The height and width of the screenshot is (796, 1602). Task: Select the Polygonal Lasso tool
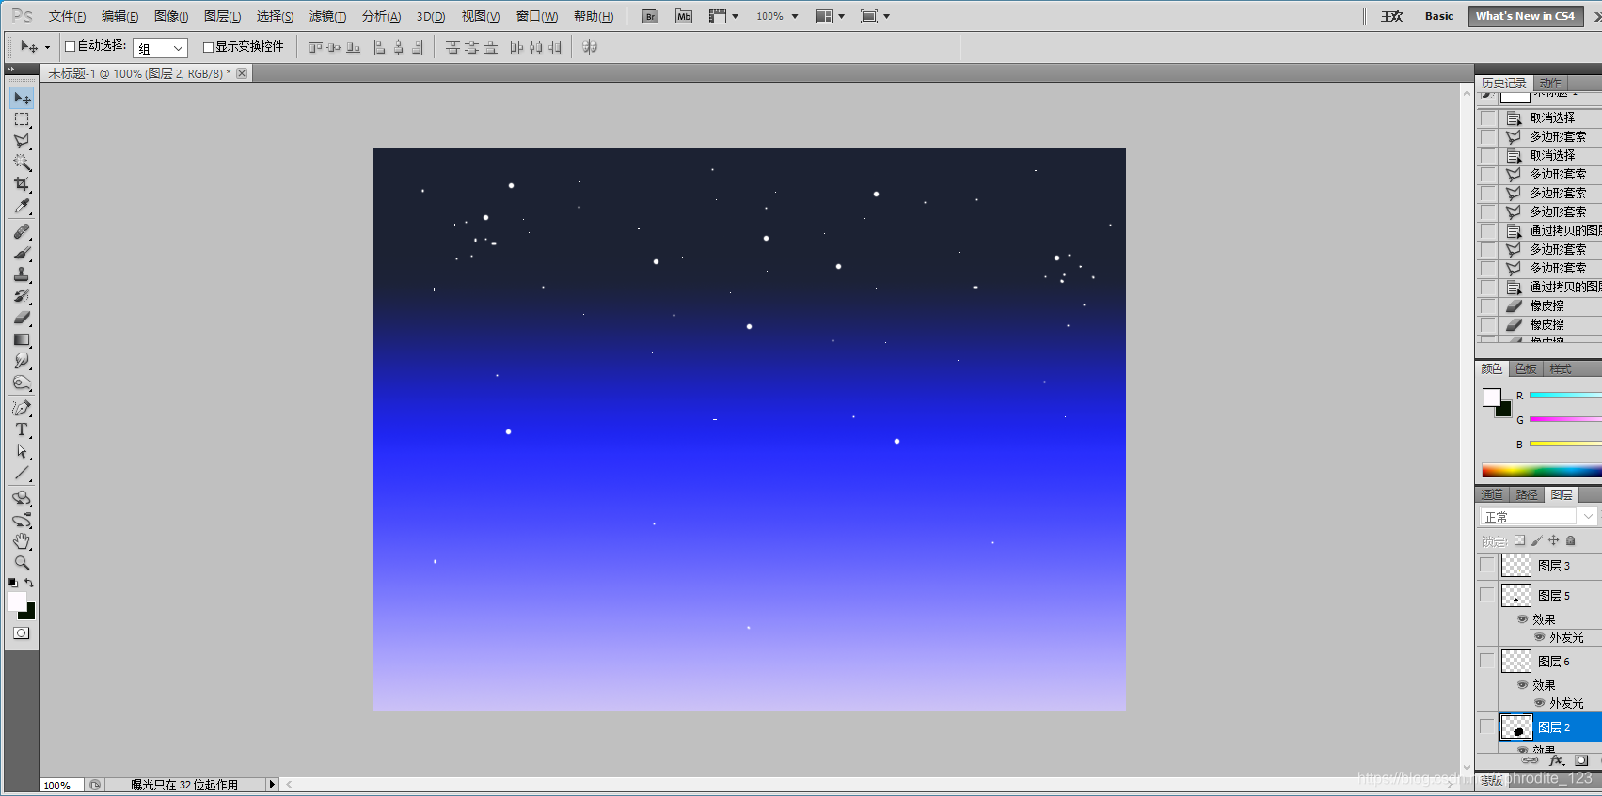(22, 141)
